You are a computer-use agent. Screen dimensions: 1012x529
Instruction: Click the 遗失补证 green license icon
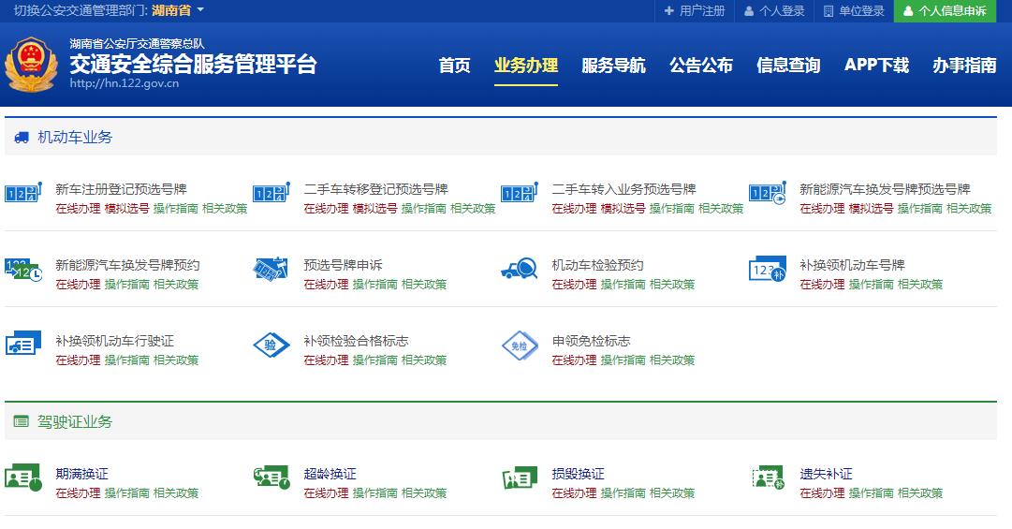[768, 478]
